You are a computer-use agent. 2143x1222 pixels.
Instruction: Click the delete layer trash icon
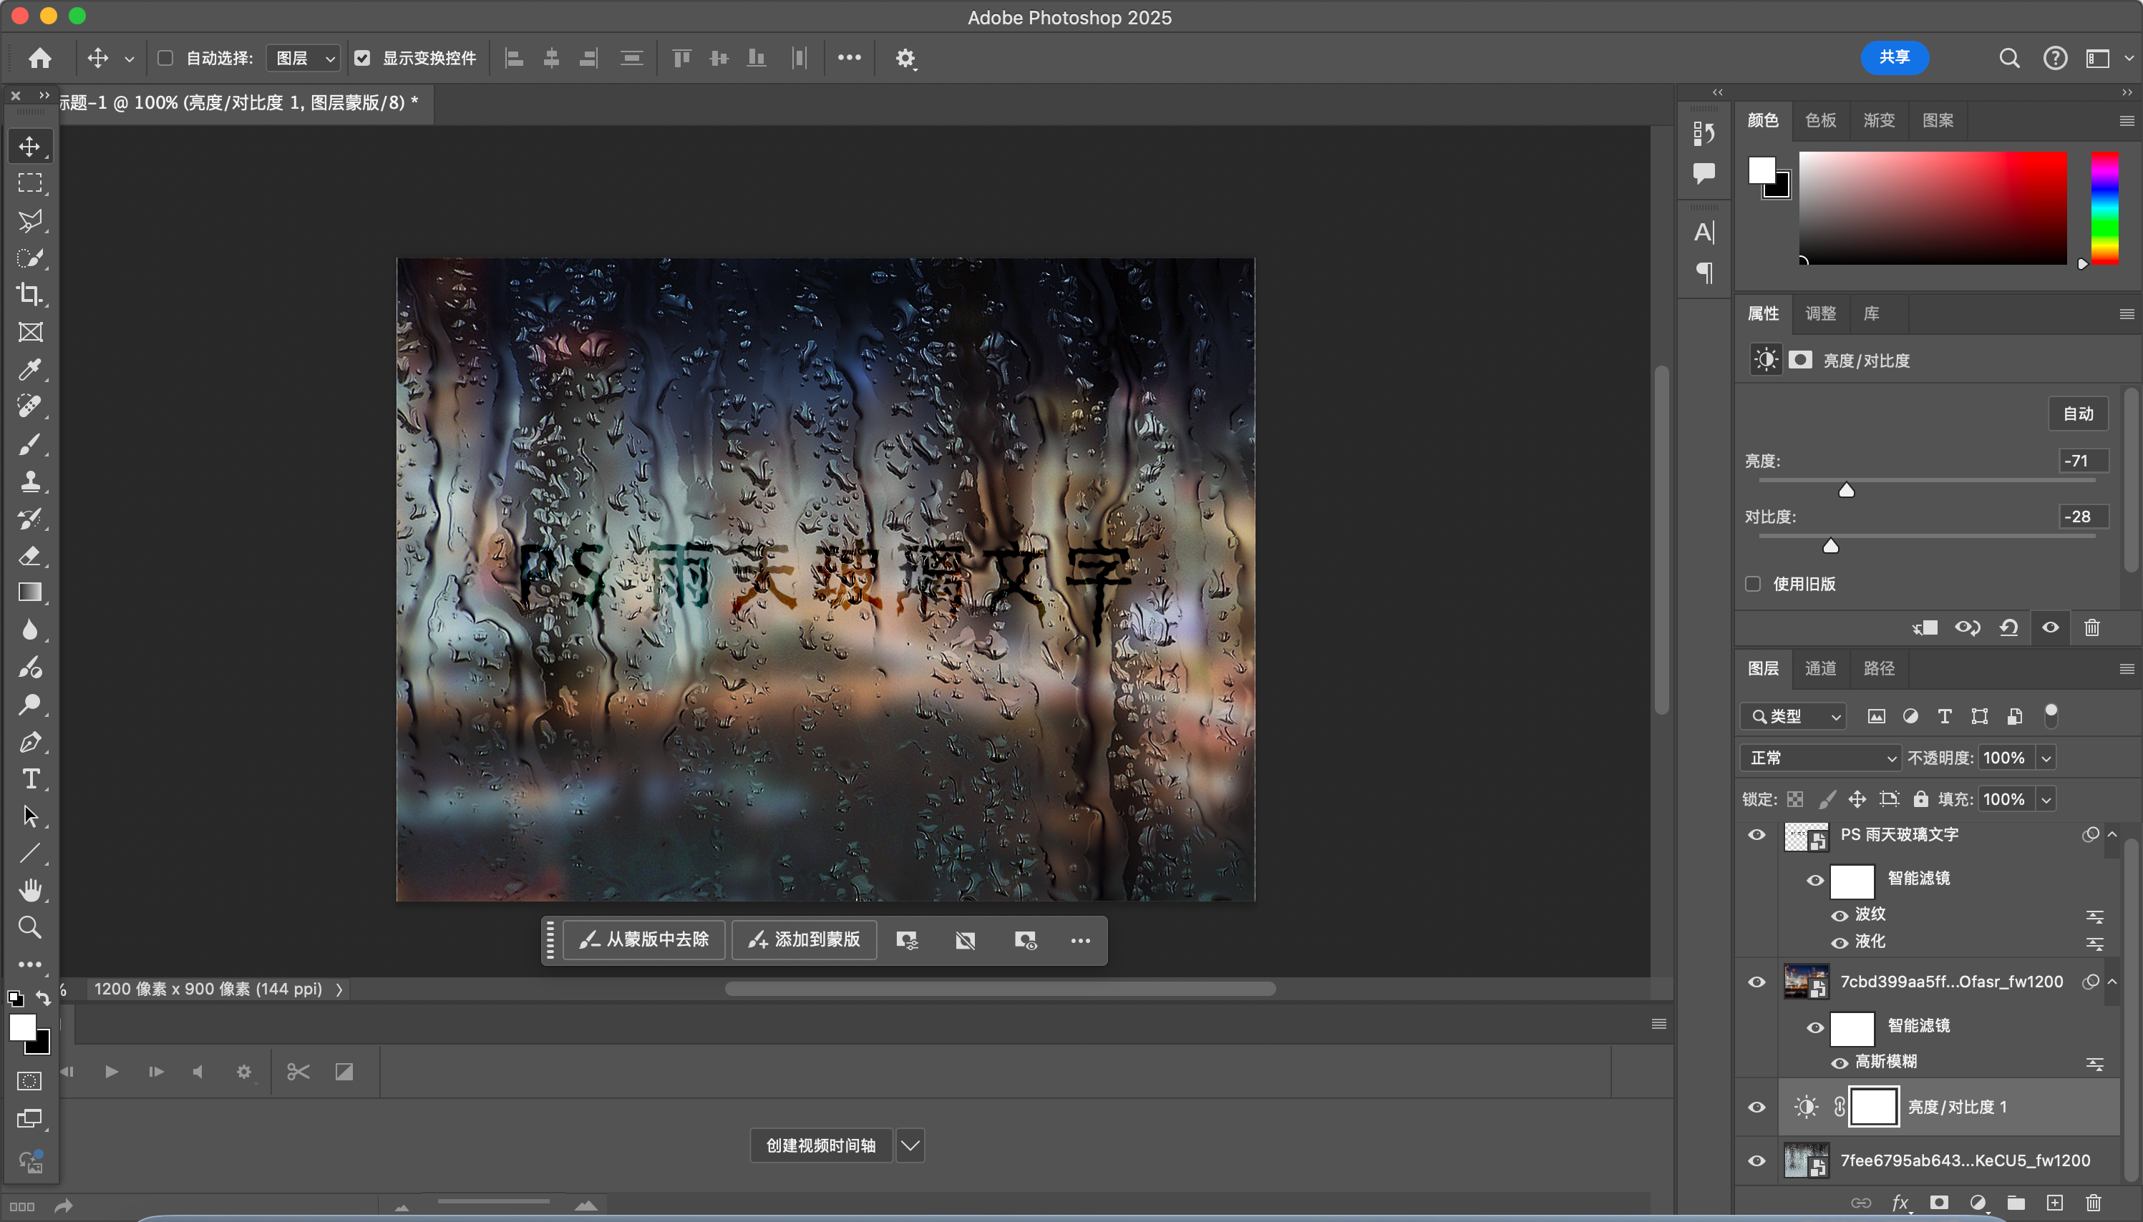point(2093,1203)
